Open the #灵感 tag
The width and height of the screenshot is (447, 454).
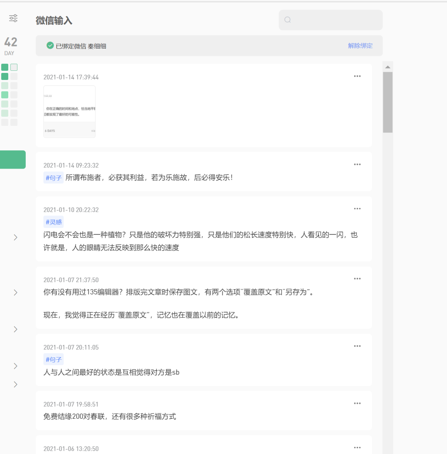click(x=53, y=222)
